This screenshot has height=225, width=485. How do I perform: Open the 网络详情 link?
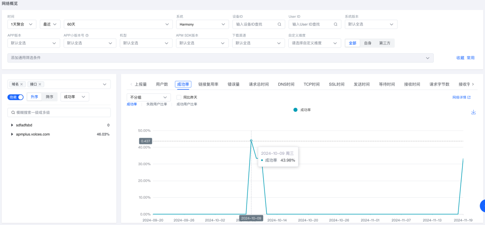pyautogui.click(x=462, y=97)
